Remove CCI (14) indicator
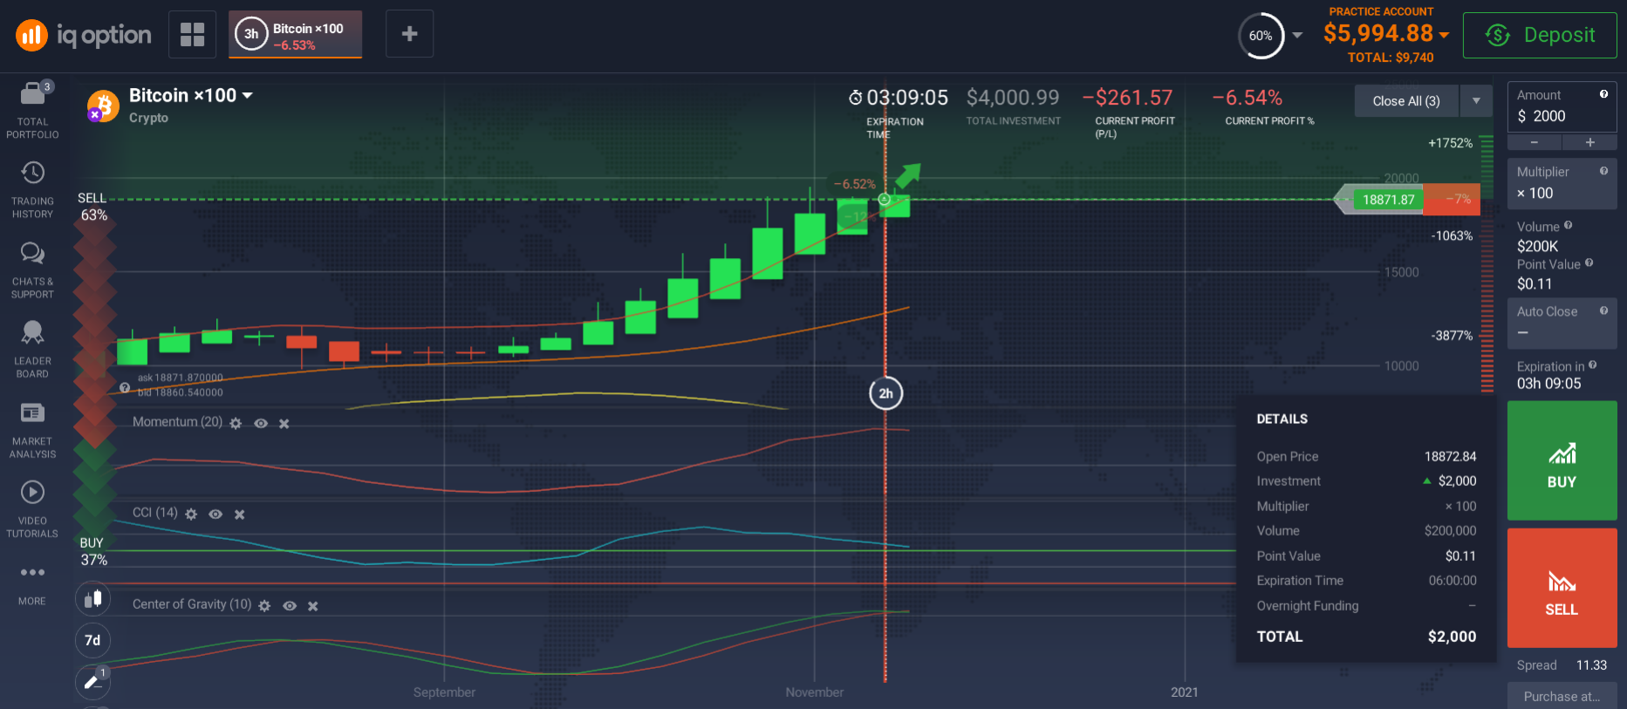This screenshot has width=1627, height=709. click(x=239, y=515)
